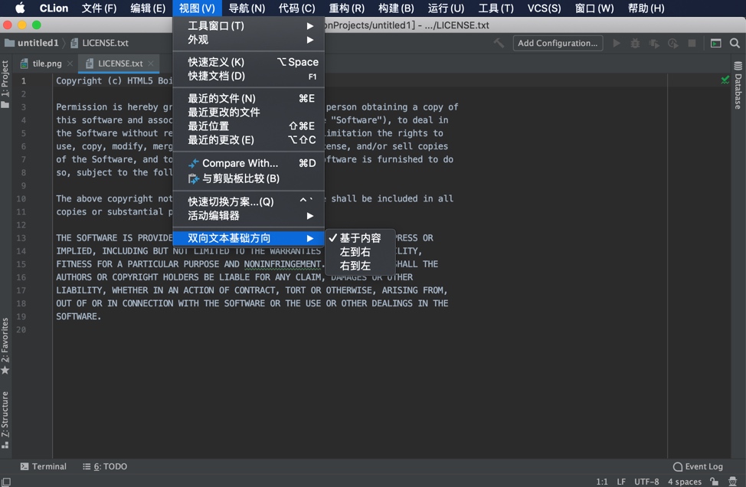Open the 导航 menu
The image size is (746, 487).
[245, 8]
